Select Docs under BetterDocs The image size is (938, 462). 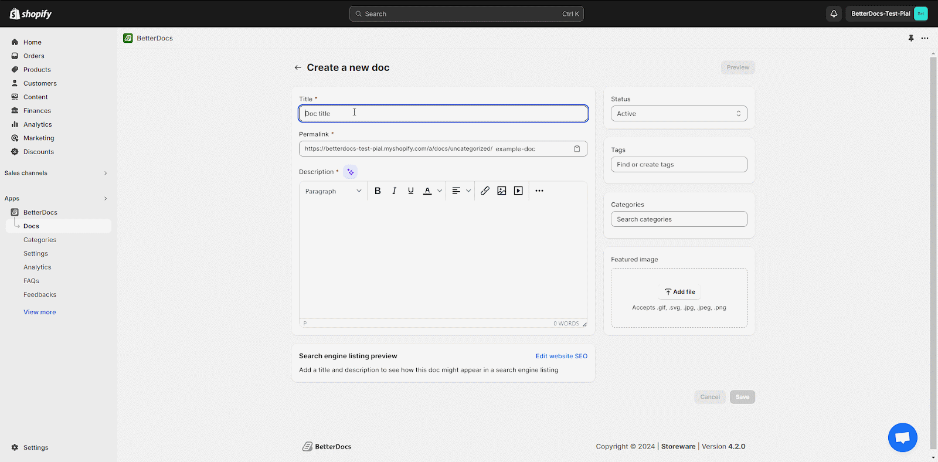tap(59, 226)
